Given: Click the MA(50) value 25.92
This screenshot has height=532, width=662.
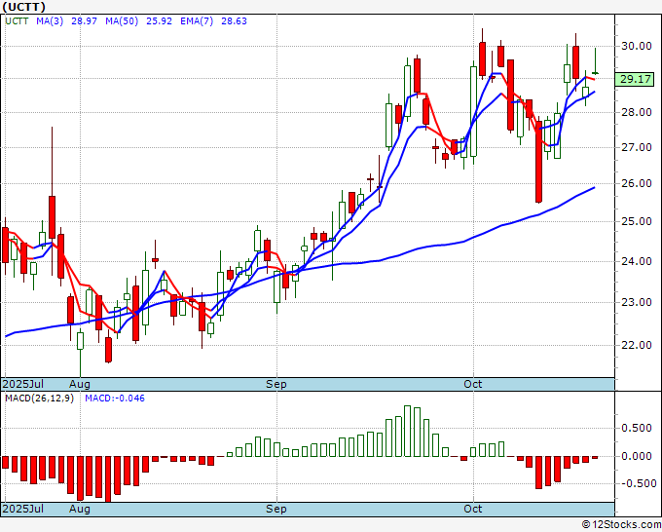Looking at the screenshot, I should (x=159, y=21).
